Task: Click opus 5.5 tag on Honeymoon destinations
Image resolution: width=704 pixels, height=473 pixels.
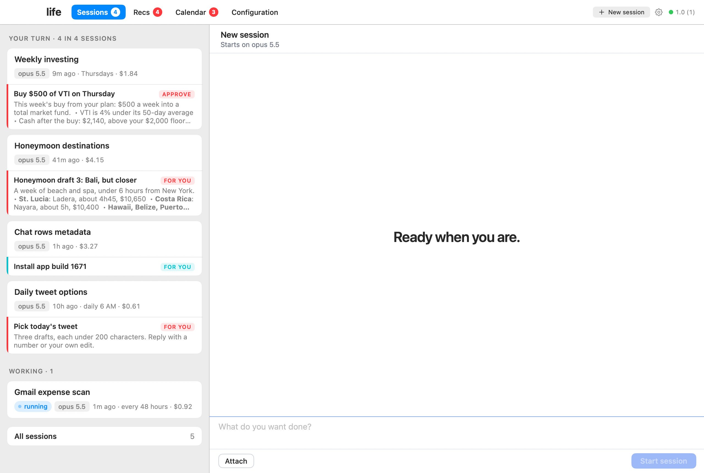Action: click(32, 160)
